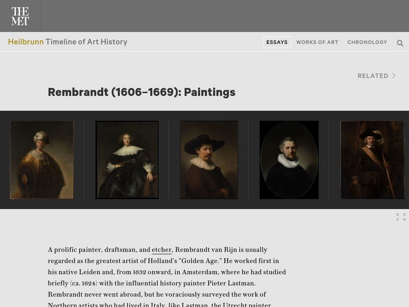The image size is (409, 307).
Task: View standard bearer portrait with staff
Action: pyautogui.click(x=373, y=160)
